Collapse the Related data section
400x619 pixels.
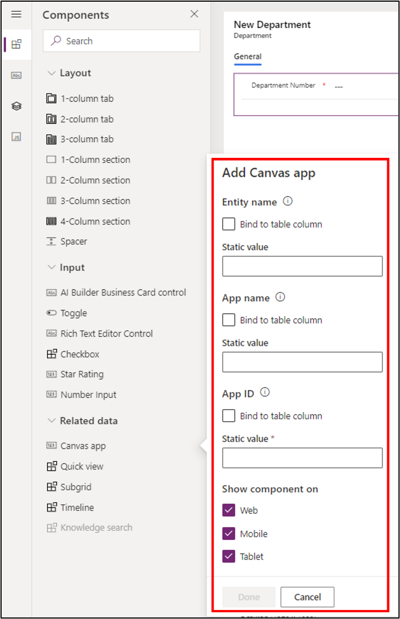(x=52, y=420)
